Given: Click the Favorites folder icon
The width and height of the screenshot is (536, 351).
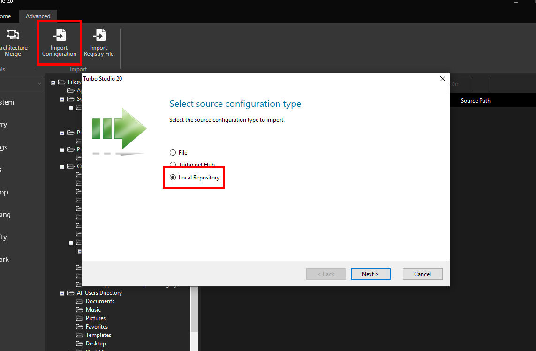Looking at the screenshot, I should click(80, 326).
